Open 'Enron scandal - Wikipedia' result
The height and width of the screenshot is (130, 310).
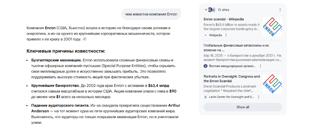[224, 19]
